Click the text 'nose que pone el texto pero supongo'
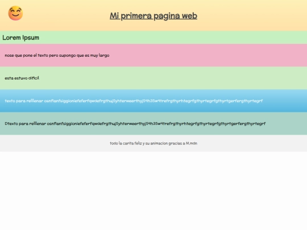The width and height of the screenshot is (307, 230). [x=40, y=55]
